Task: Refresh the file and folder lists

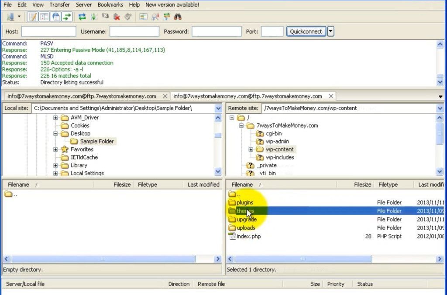Action: pyautogui.click(x=82, y=17)
